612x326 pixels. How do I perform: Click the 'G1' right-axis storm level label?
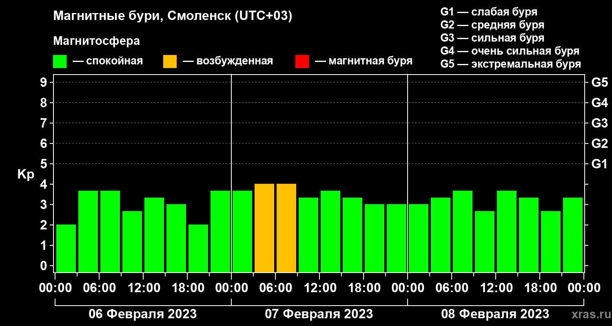[x=599, y=164]
